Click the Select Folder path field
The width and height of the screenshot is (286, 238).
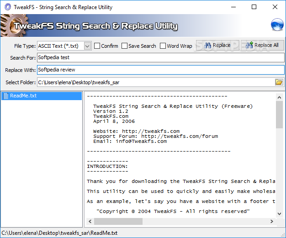point(156,82)
